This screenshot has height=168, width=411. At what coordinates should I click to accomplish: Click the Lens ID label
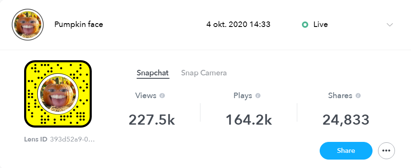click(x=36, y=139)
